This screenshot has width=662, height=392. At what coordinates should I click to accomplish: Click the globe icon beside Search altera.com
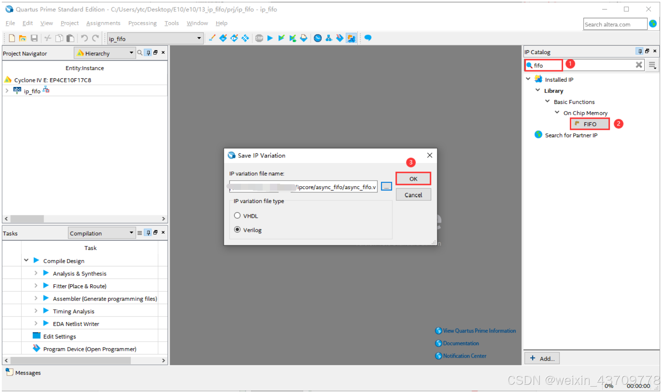(x=653, y=24)
